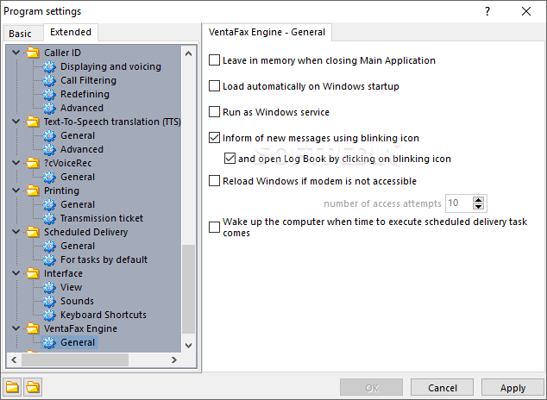Viewport: 547px width, 400px height.
Task: Click the Cancel button
Action: click(442, 388)
